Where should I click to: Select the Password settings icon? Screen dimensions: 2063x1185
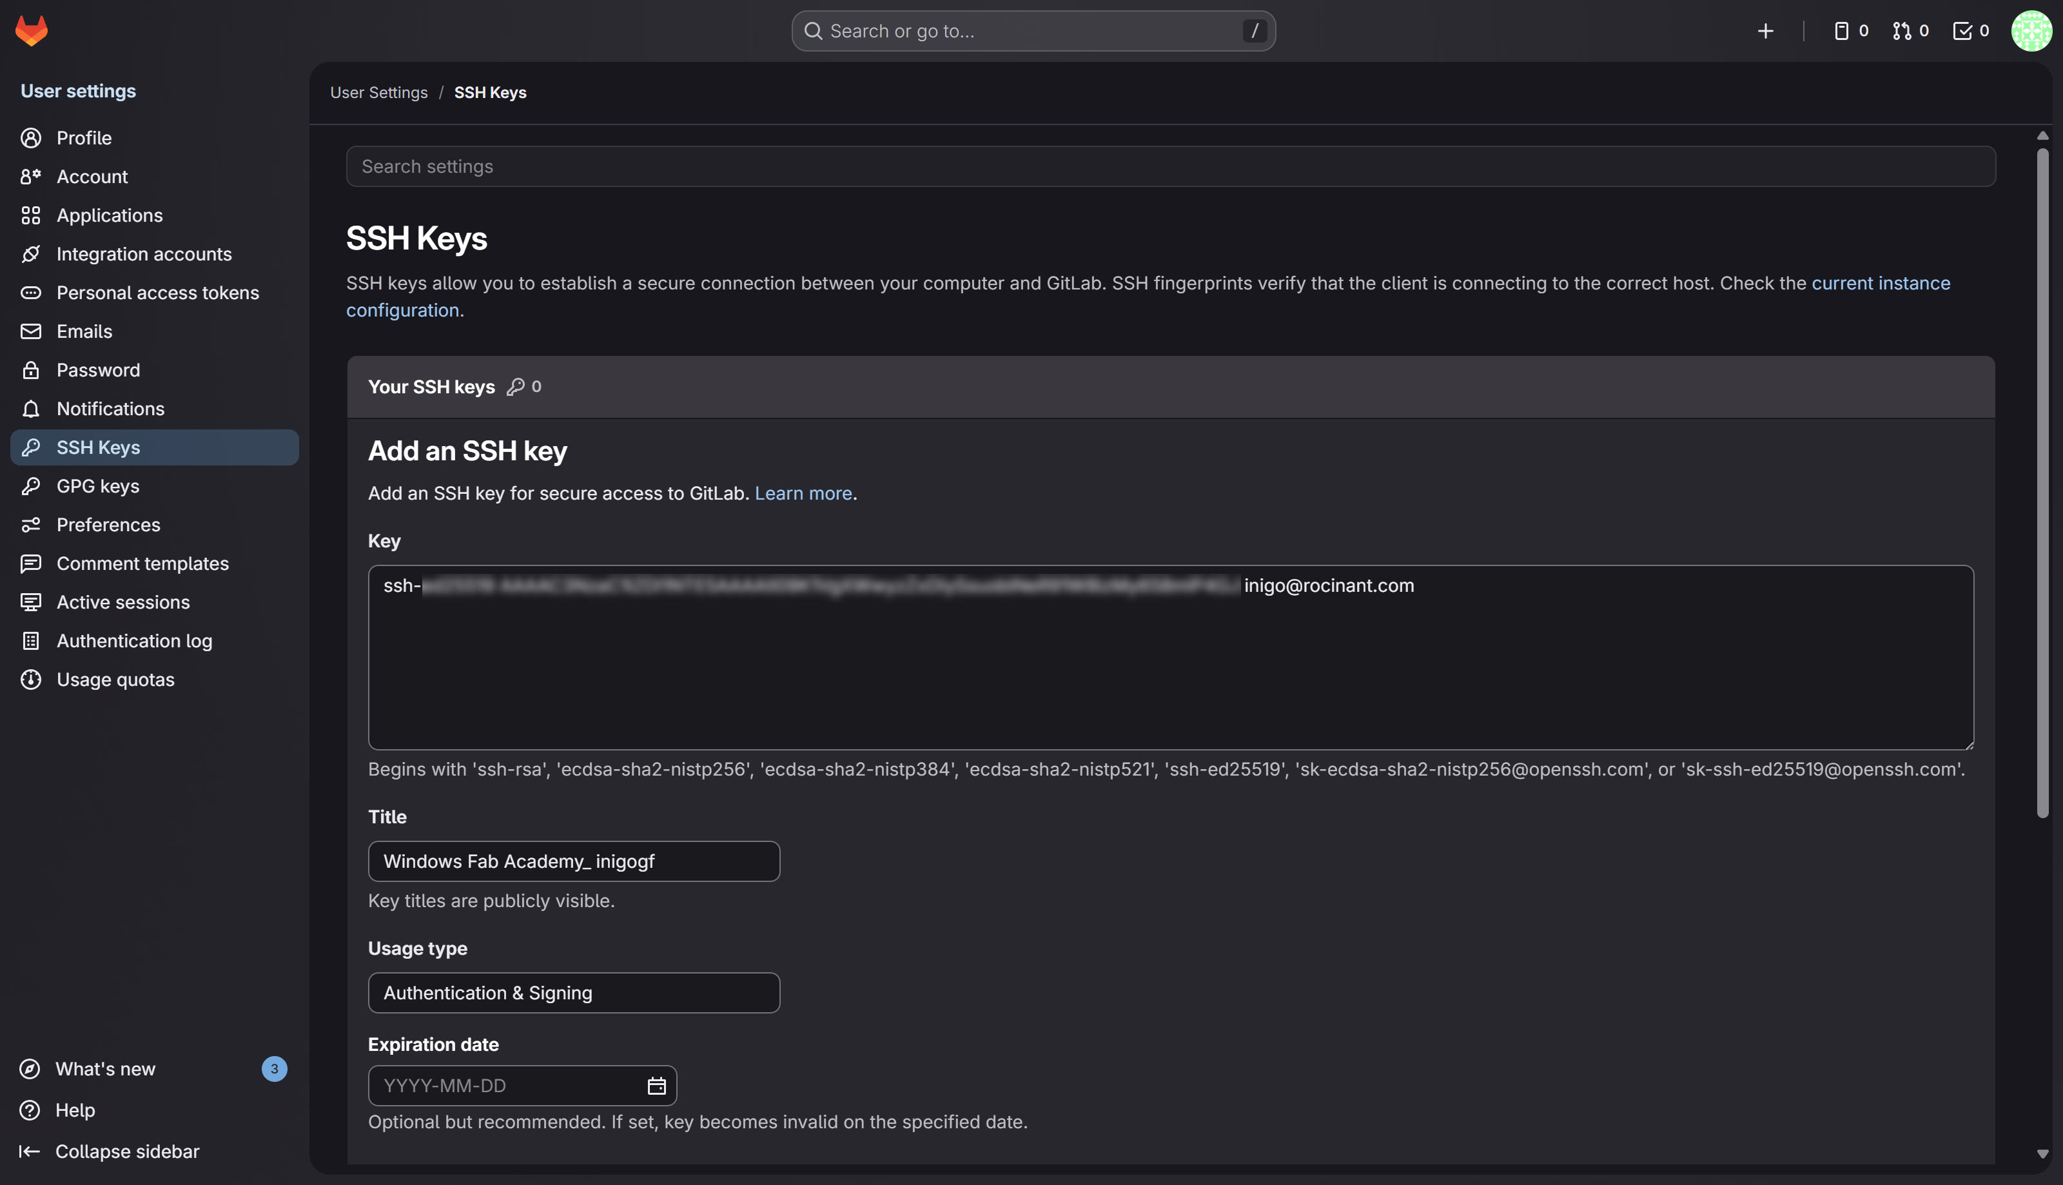point(30,369)
